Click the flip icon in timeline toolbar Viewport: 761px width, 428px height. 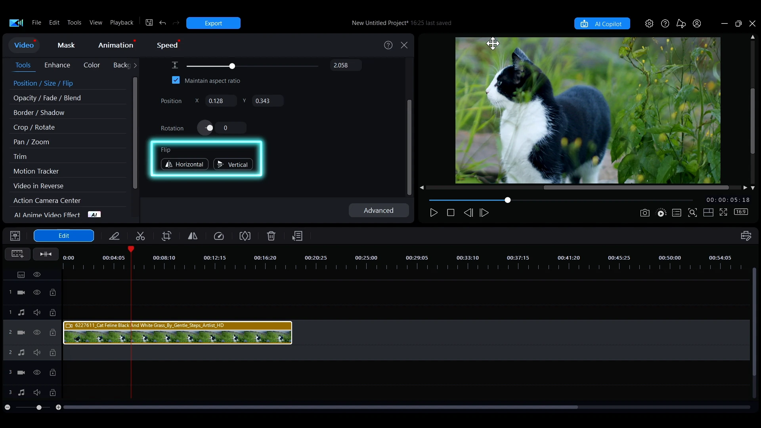pyautogui.click(x=193, y=236)
